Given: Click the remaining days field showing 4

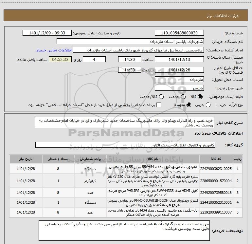Looking at the screenshot, I should (x=94, y=59).
